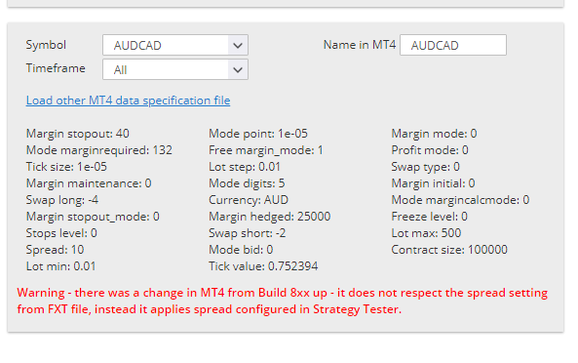Select the Currency: AUD specification text
Viewport: 578px width, 363px height.
click(249, 200)
